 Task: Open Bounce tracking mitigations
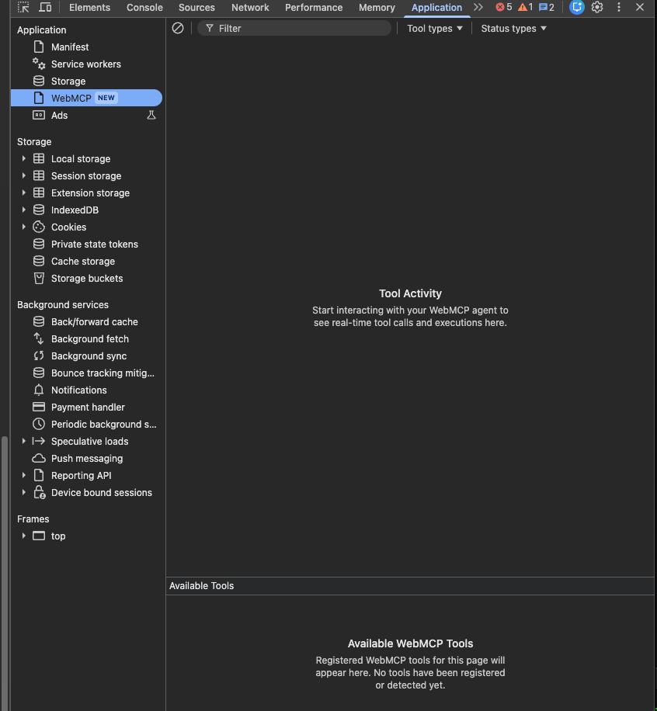click(x=86, y=373)
